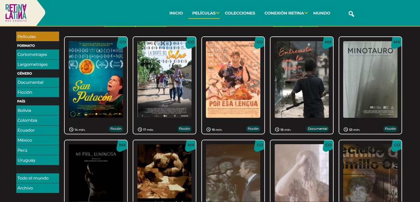Click the MX badge on Minotauro card
Viewport: 420px width, 202px height.
(x=397, y=42)
